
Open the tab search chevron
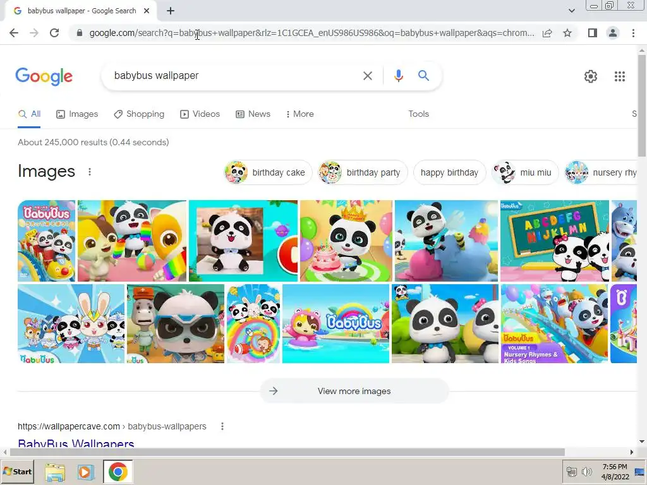[x=571, y=11]
